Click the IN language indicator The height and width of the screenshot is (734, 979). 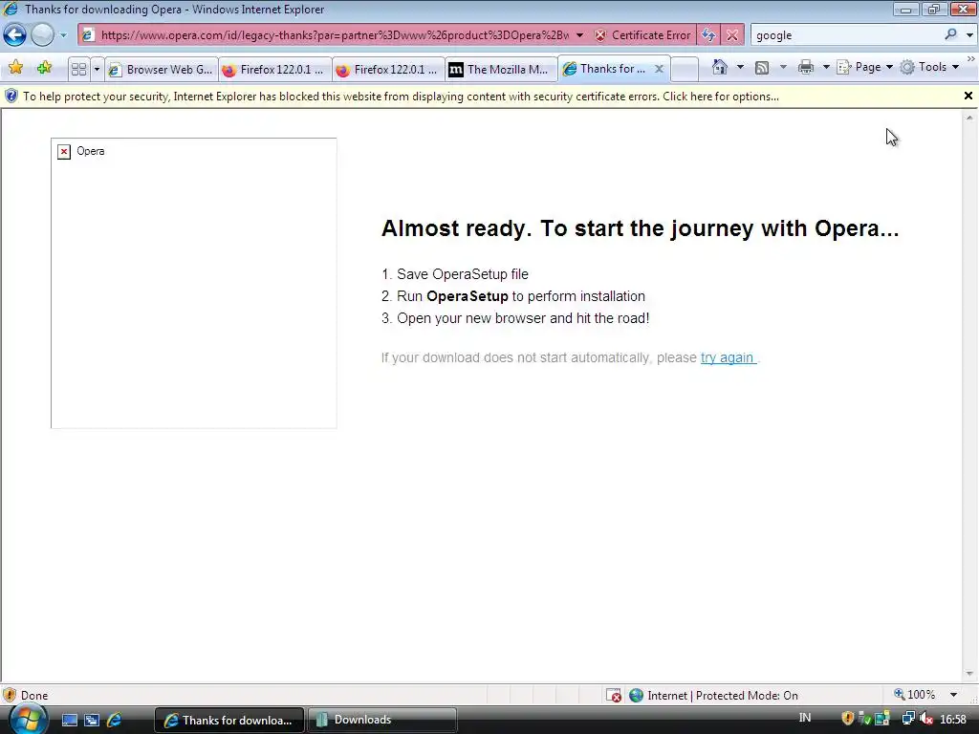click(x=805, y=718)
